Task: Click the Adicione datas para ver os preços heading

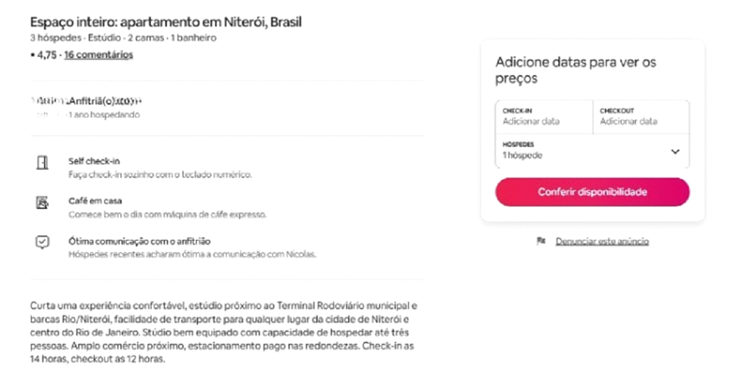Action: [575, 70]
